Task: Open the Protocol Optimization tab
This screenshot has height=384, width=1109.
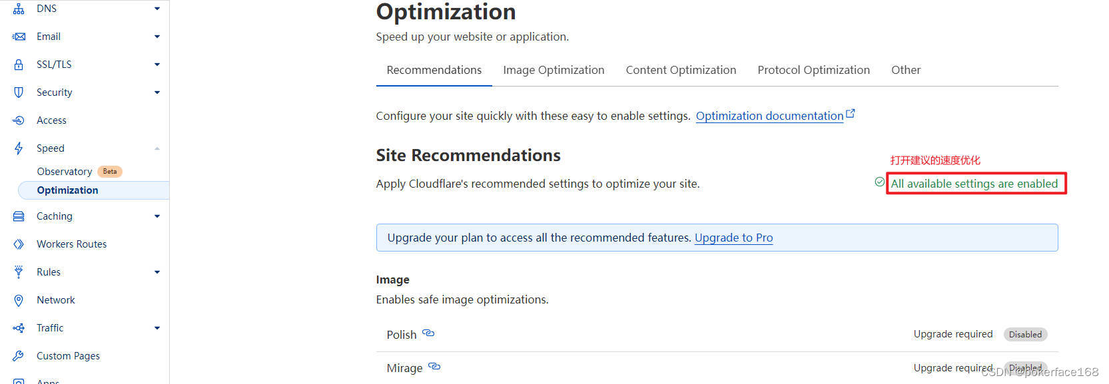Action: (x=813, y=70)
